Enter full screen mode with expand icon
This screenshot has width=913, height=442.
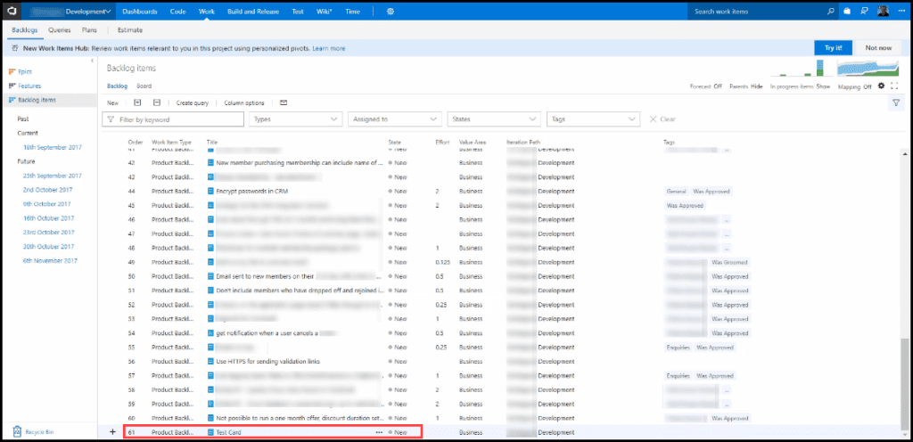coord(894,86)
